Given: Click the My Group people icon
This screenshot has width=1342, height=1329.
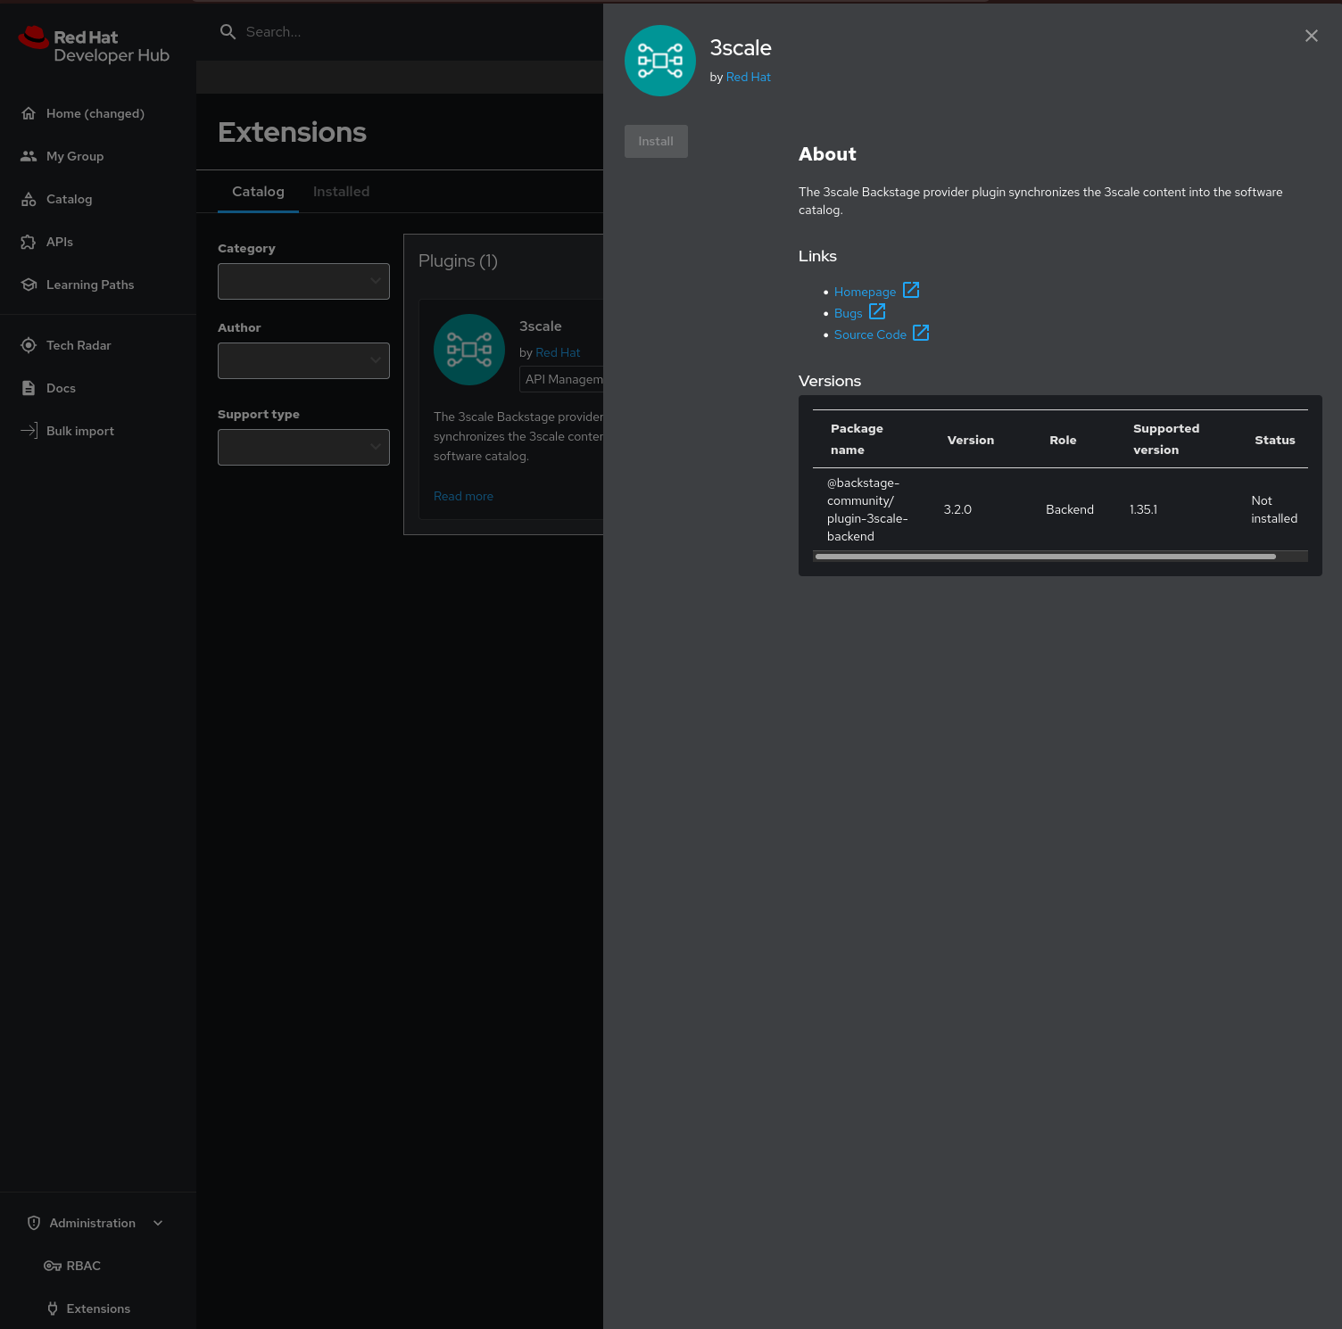Looking at the screenshot, I should (x=29, y=156).
